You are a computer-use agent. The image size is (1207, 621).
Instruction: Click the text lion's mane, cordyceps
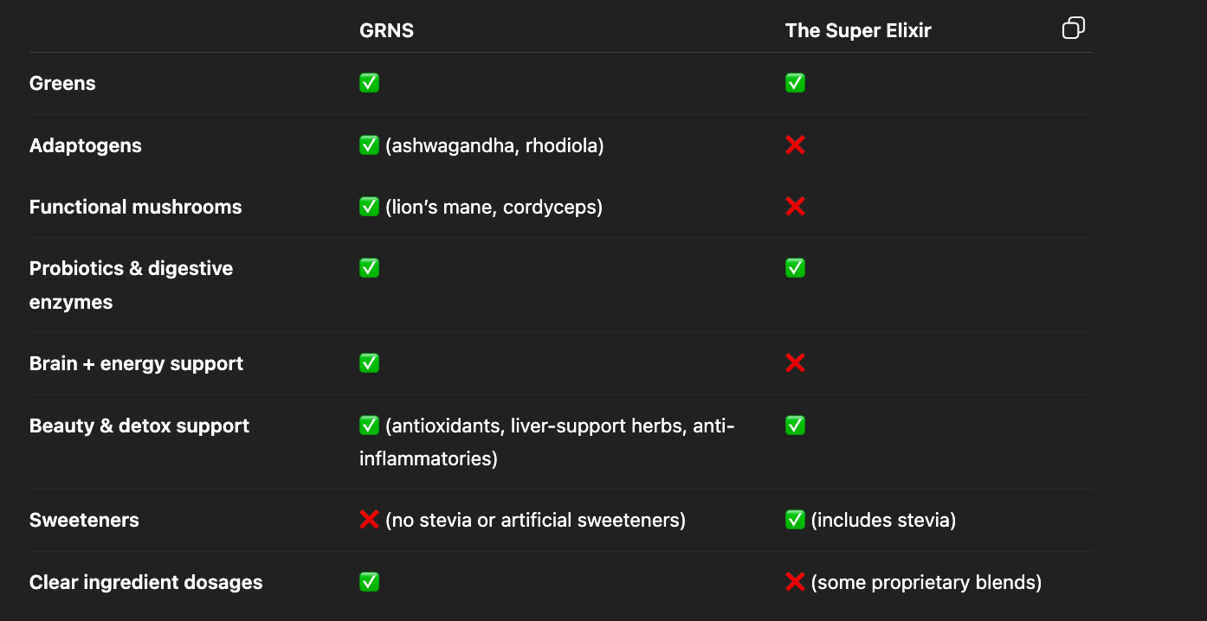[x=494, y=207]
